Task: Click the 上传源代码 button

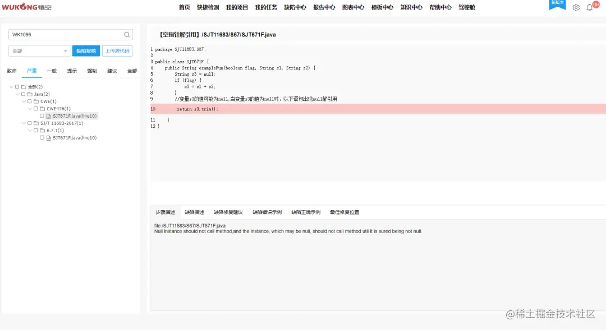Action: (117, 51)
